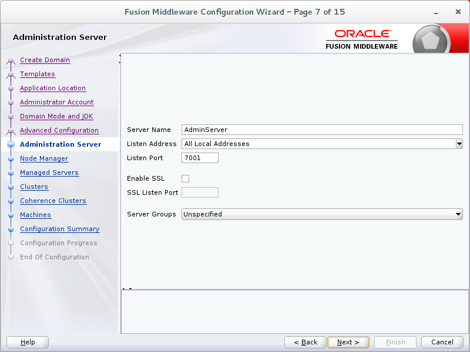Viewport: 470px width, 352px height.
Task: Click the Cancel button
Action: tap(442, 342)
